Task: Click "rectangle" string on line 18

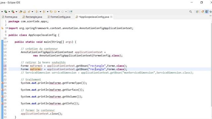Action: click(x=97, y=66)
